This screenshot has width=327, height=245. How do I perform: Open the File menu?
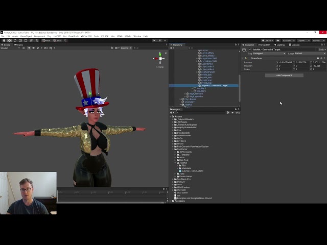tap(3, 36)
